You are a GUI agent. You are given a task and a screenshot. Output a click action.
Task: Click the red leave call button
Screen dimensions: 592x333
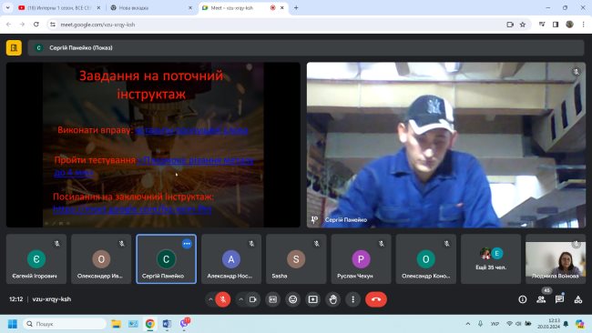(375, 299)
